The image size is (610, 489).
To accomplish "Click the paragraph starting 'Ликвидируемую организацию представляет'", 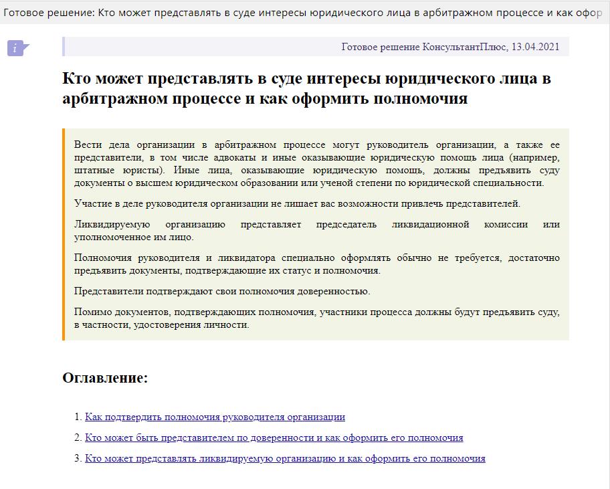I will (x=316, y=230).
